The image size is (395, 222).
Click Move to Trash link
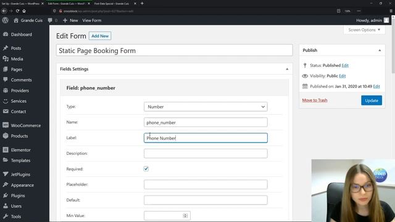[315, 100]
